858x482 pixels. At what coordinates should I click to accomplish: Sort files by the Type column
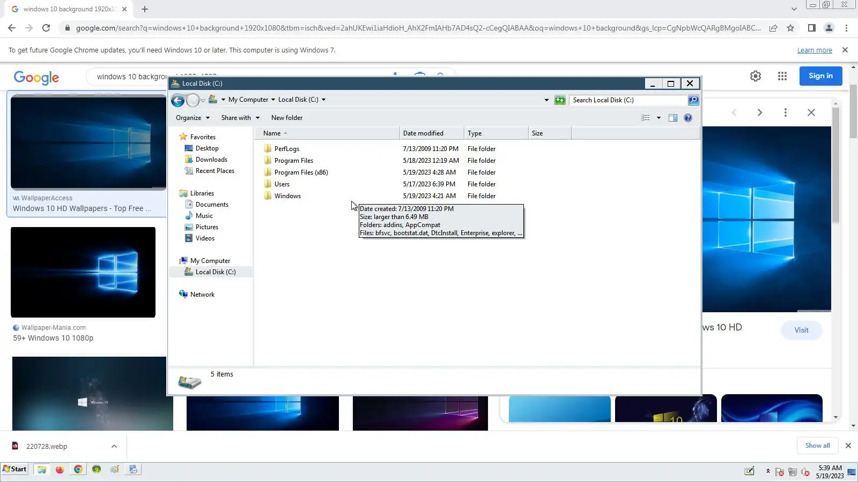coord(496,133)
